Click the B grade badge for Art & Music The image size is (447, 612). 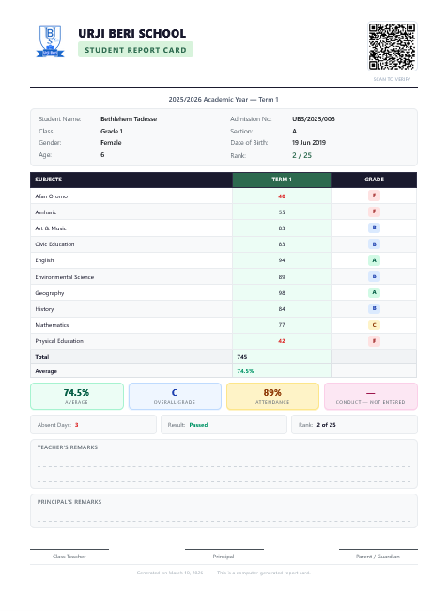[374, 228]
